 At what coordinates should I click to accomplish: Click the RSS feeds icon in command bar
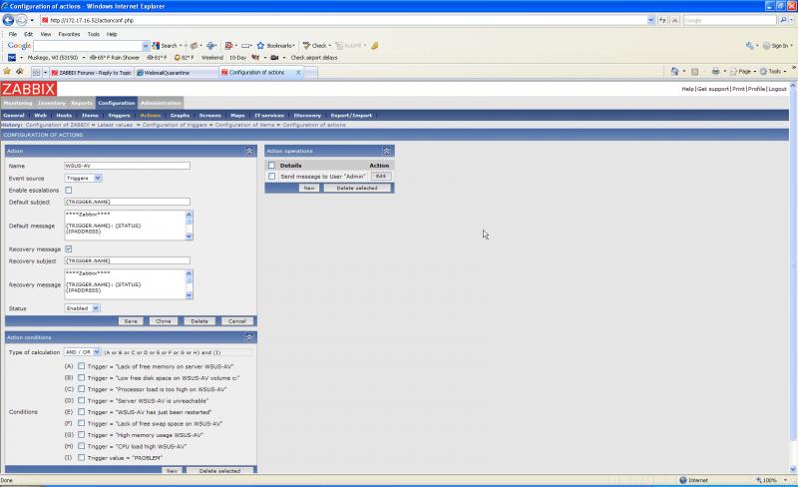[694, 71]
